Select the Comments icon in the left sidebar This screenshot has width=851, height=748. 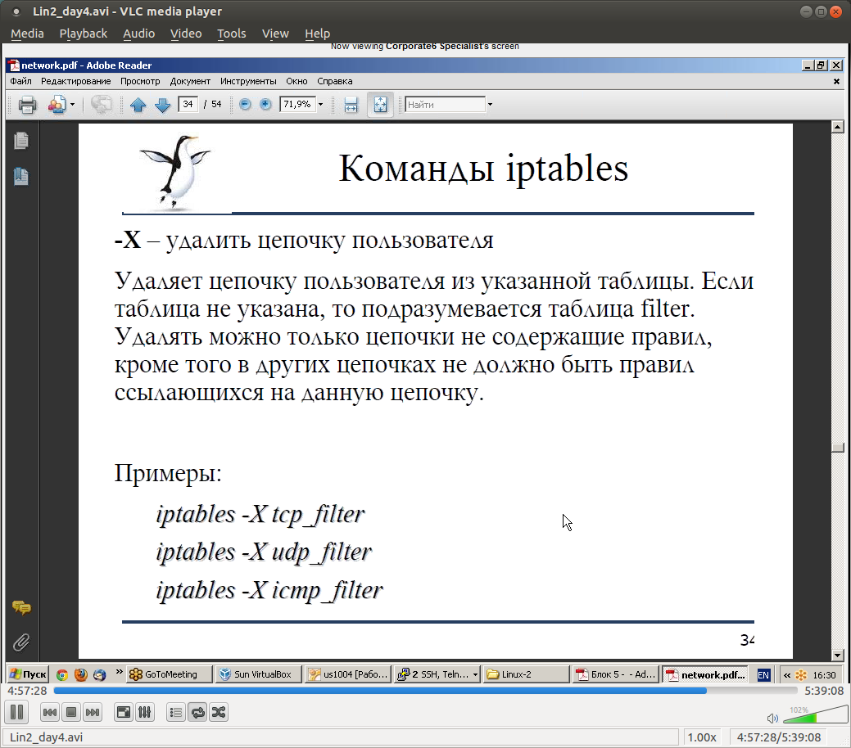pyautogui.click(x=22, y=608)
